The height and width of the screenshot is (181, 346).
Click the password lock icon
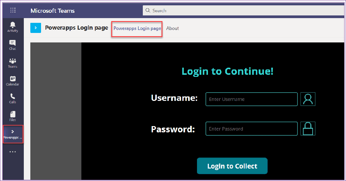pyautogui.click(x=308, y=128)
